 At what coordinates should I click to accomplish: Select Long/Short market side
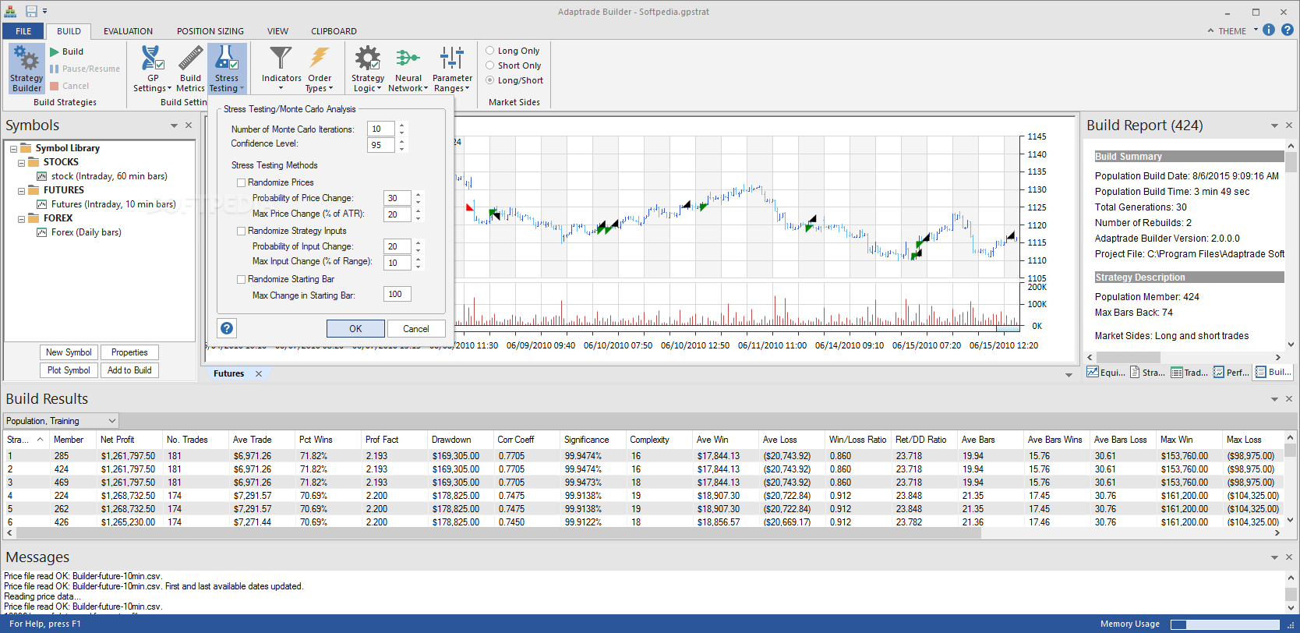tap(490, 80)
